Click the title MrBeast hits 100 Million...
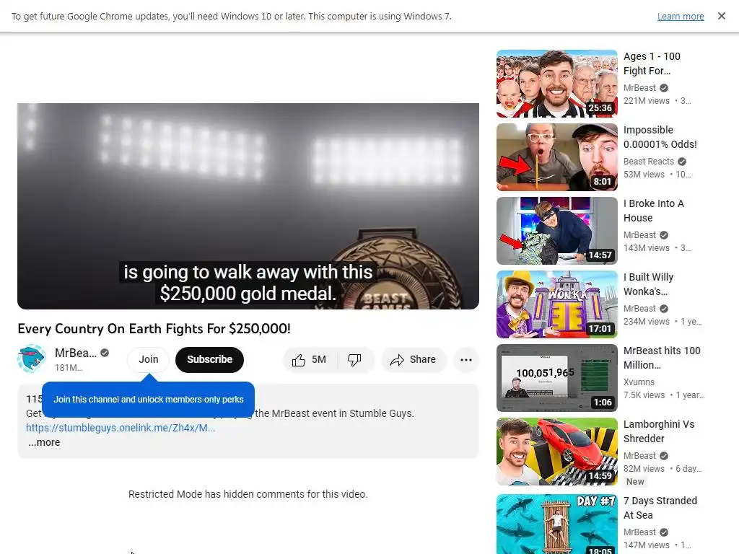Screen dimensions: 739x554 coord(662,358)
